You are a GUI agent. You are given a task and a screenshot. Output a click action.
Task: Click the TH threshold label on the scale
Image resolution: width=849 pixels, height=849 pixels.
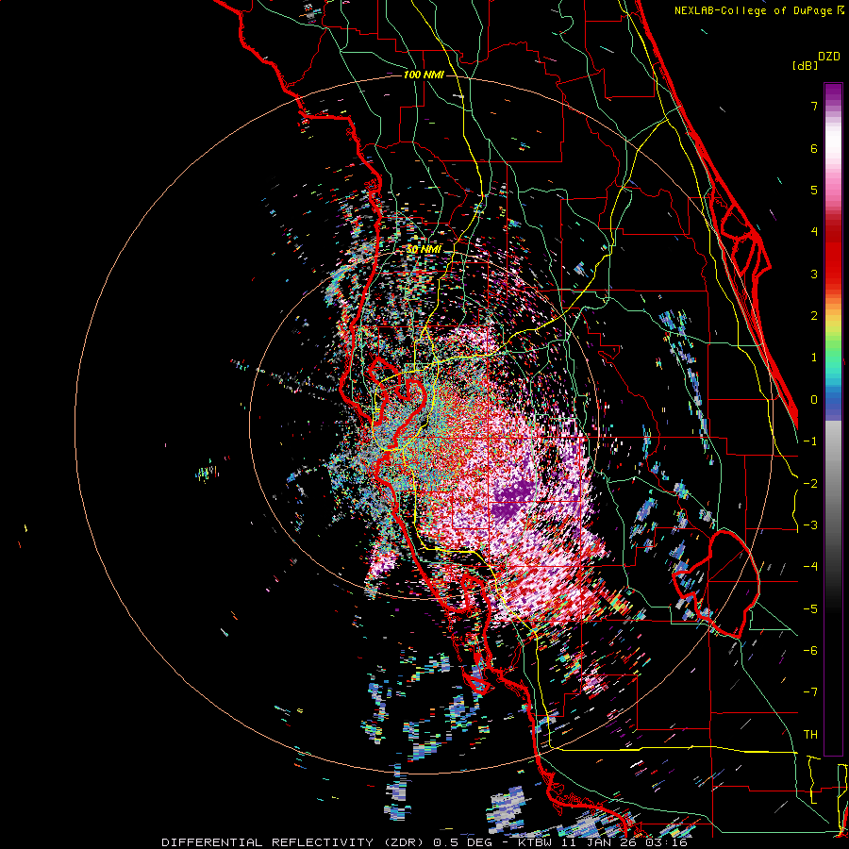click(x=810, y=735)
